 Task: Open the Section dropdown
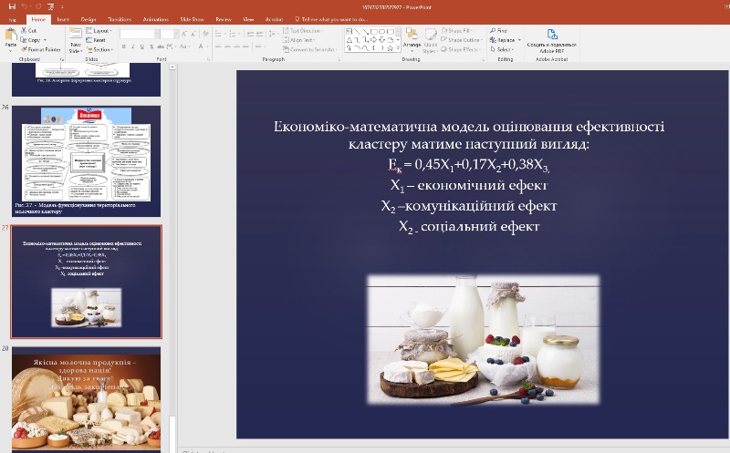tap(99, 49)
